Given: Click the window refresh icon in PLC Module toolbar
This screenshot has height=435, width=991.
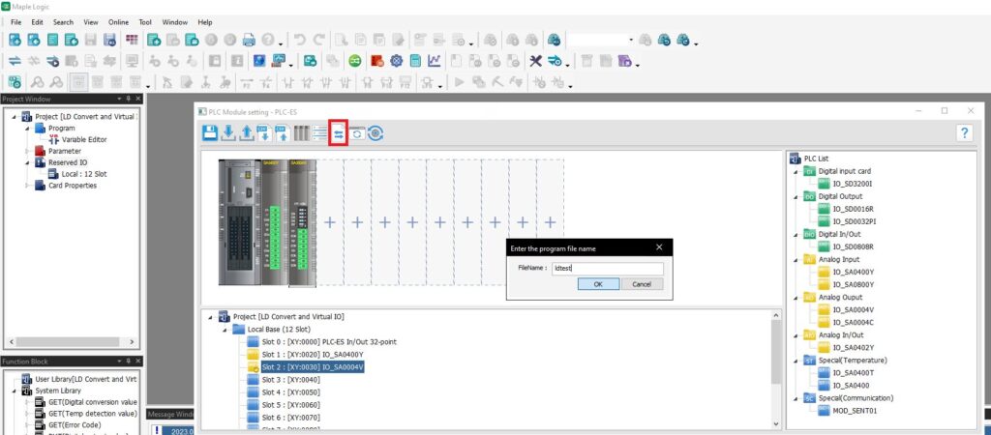Looking at the screenshot, I should click(x=357, y=133).
